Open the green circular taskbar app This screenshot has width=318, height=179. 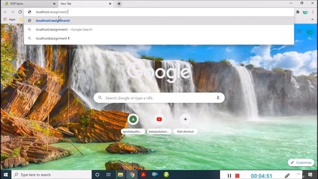166,175
